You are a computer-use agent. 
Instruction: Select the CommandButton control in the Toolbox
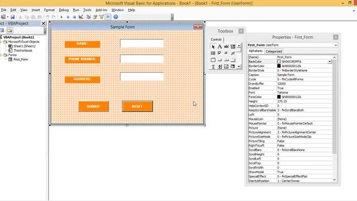tap(219, 60)
